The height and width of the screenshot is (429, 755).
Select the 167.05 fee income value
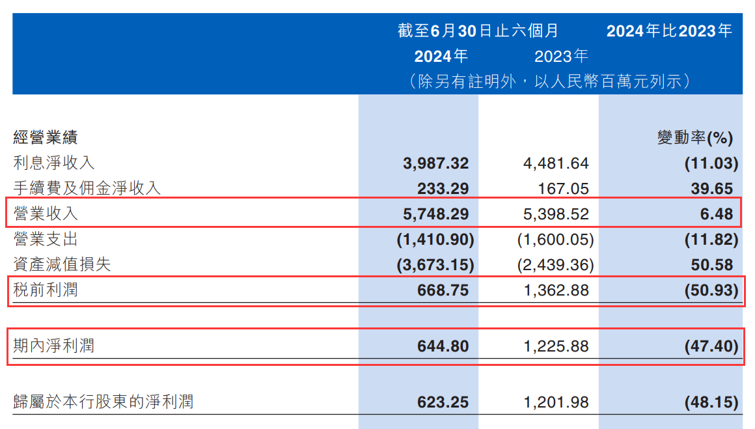pyautogui.click(x=564, y=189)
